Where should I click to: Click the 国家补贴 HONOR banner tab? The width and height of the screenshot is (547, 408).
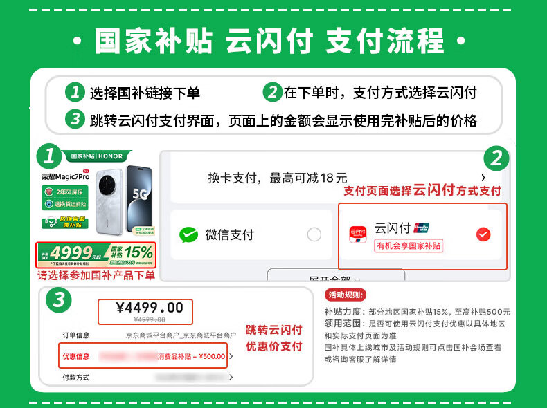[x=97, y=156]
